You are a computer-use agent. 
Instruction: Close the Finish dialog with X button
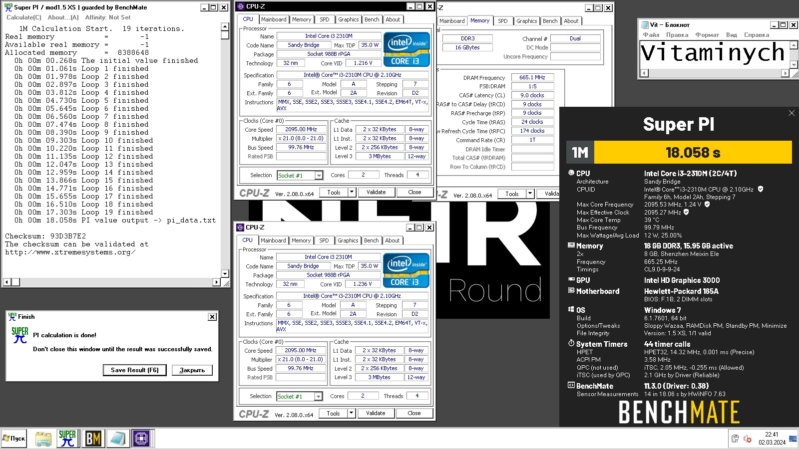click(212, 317)
